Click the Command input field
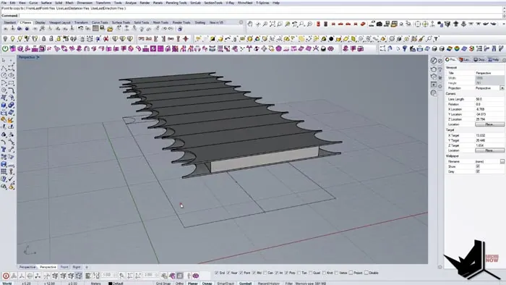This screenshot has height=285, width=506. (260, 15)
